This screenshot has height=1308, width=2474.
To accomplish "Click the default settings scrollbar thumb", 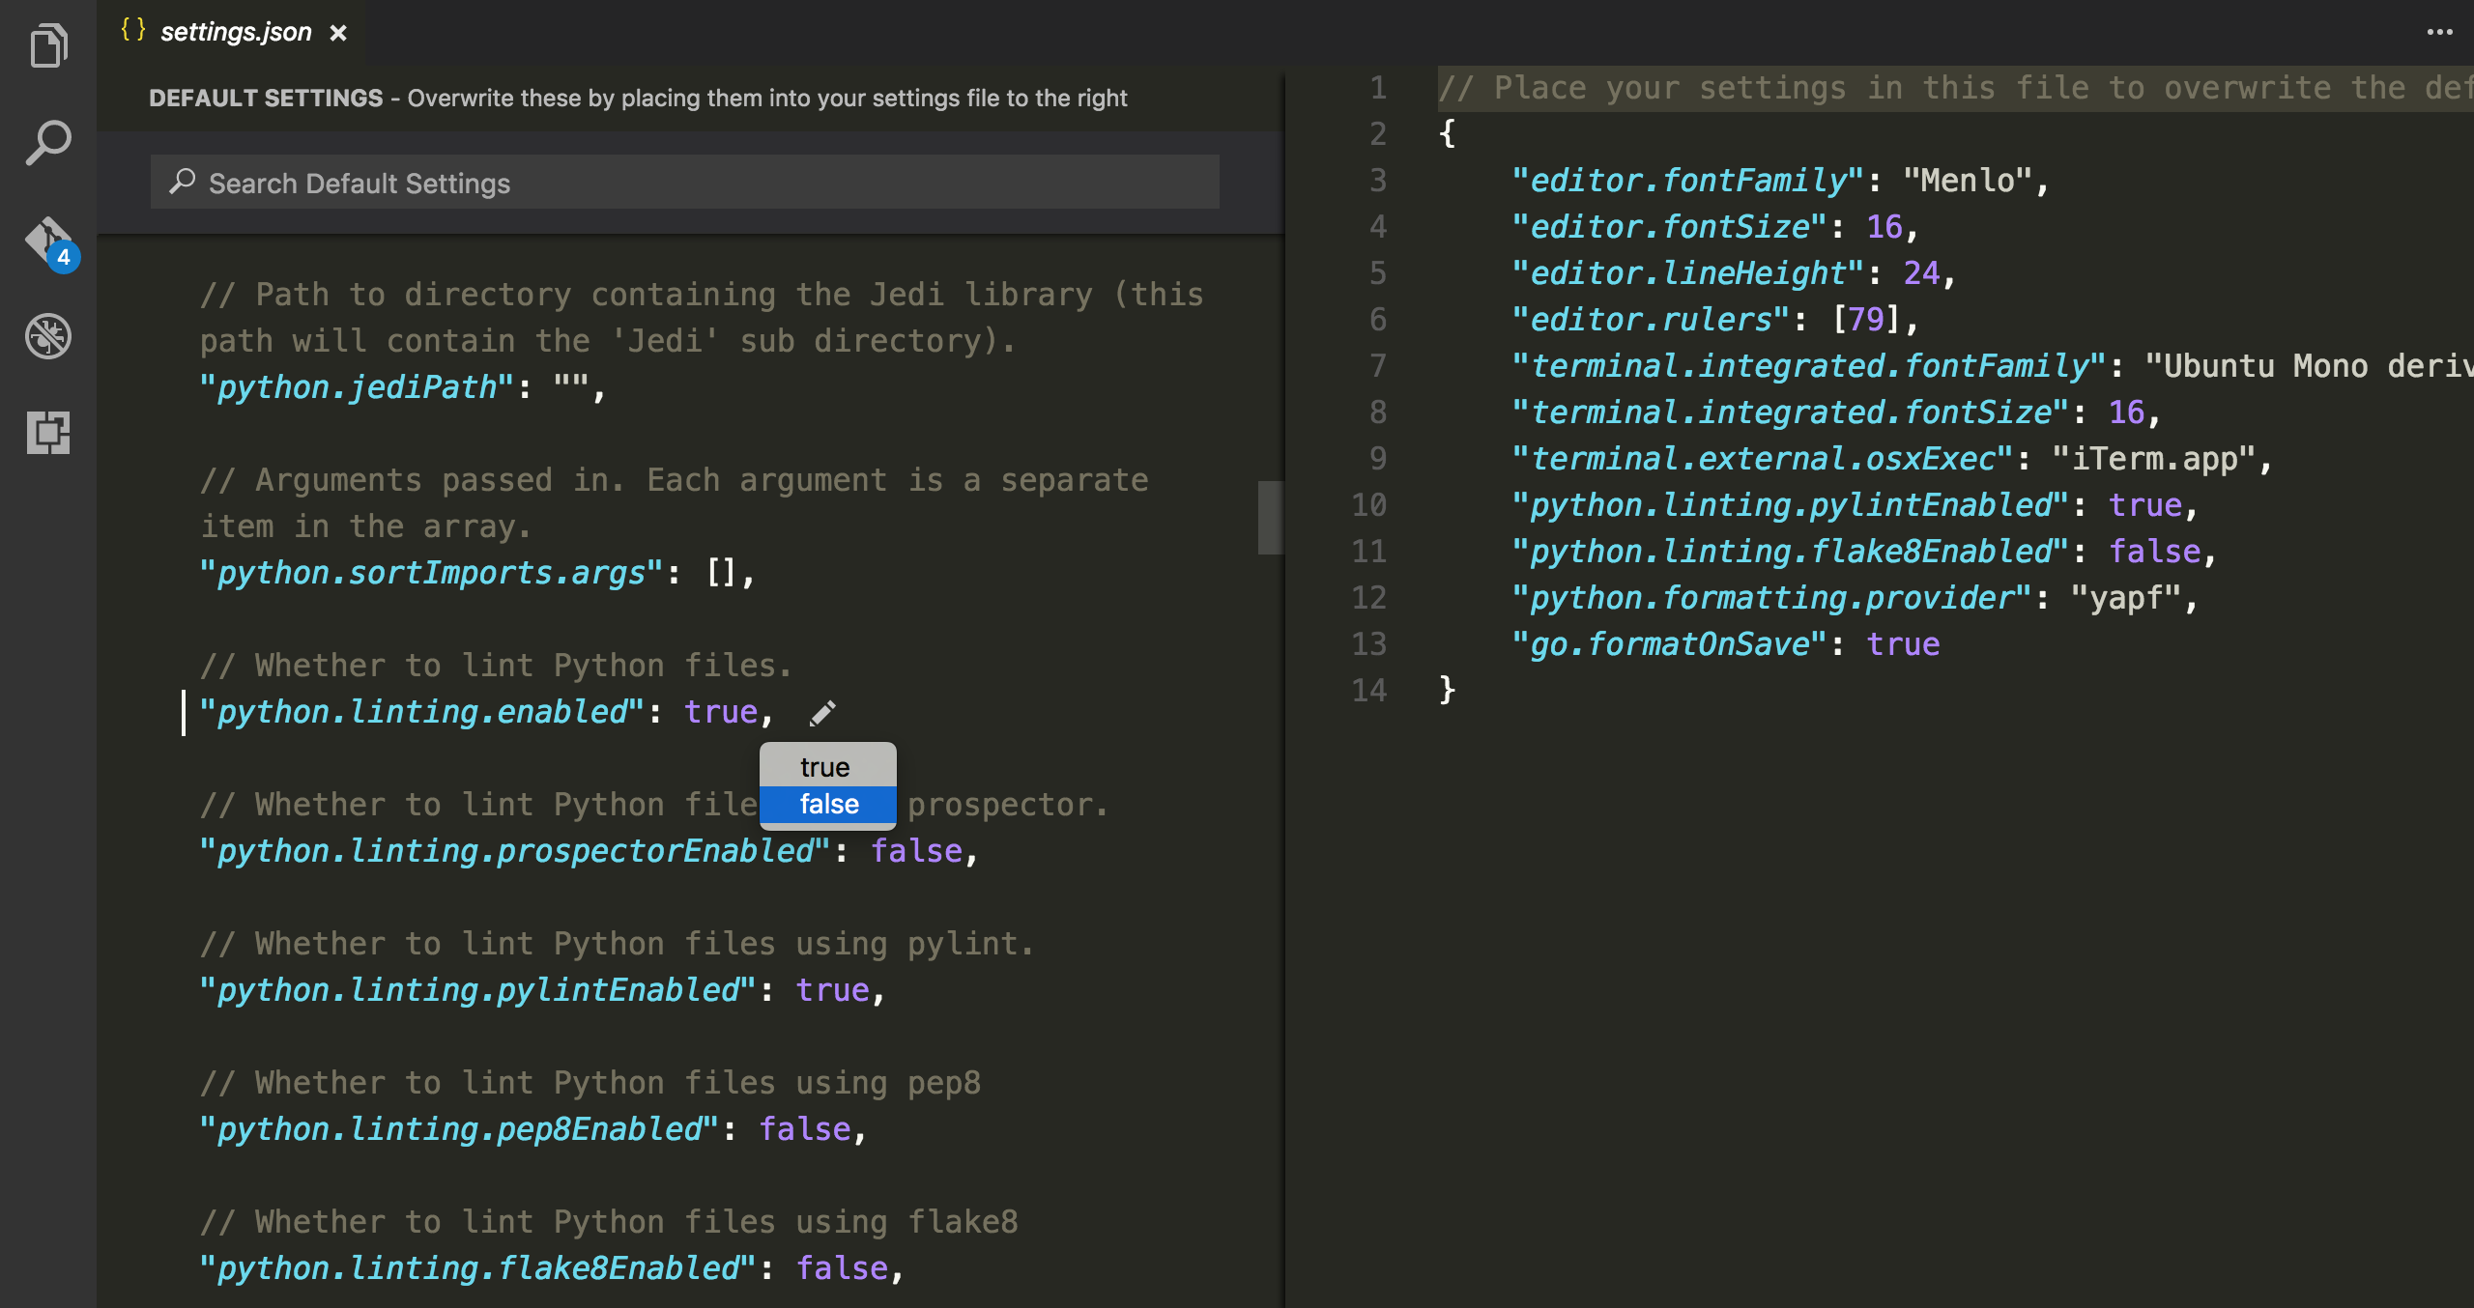I will click(1270, 517).
